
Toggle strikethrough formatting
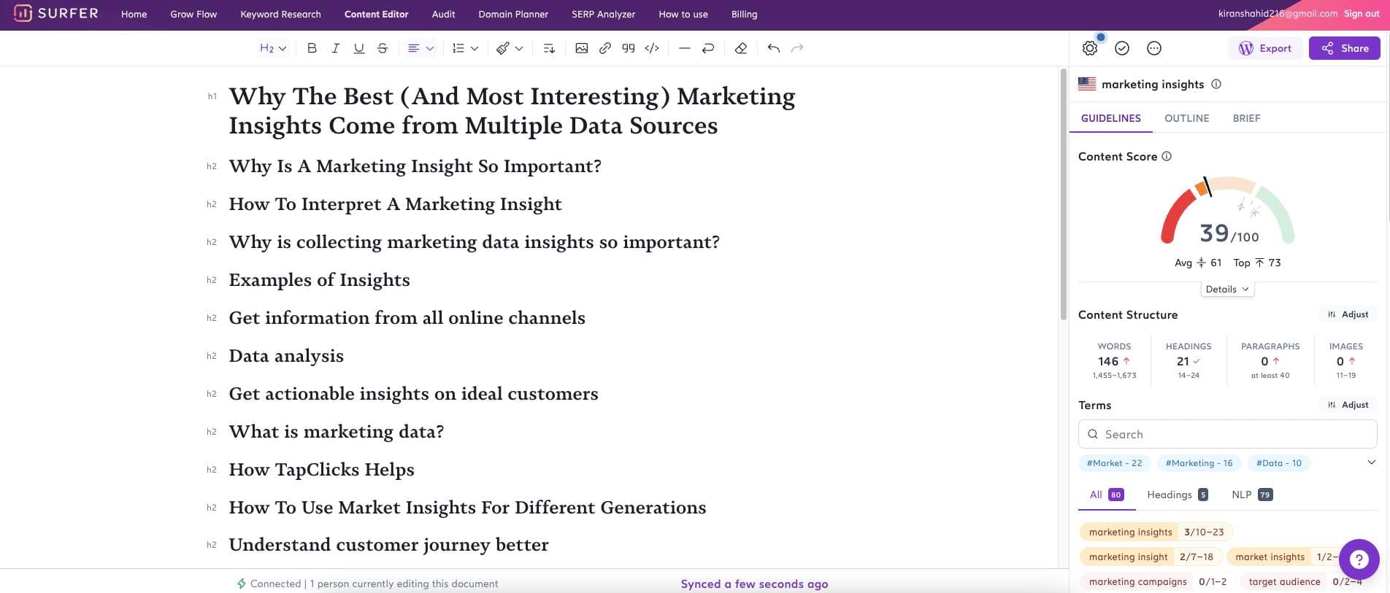click(x=383, y=48)
